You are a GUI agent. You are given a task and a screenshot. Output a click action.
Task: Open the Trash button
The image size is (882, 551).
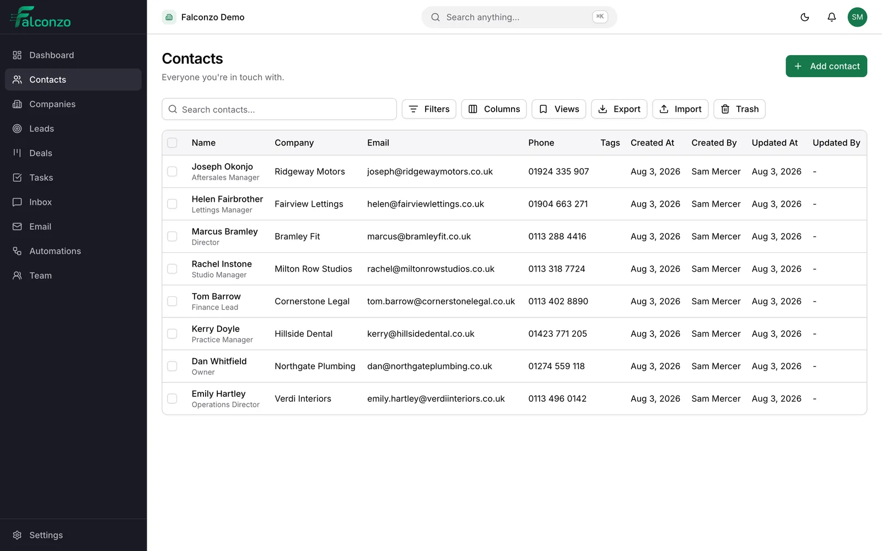click(739, 109)
